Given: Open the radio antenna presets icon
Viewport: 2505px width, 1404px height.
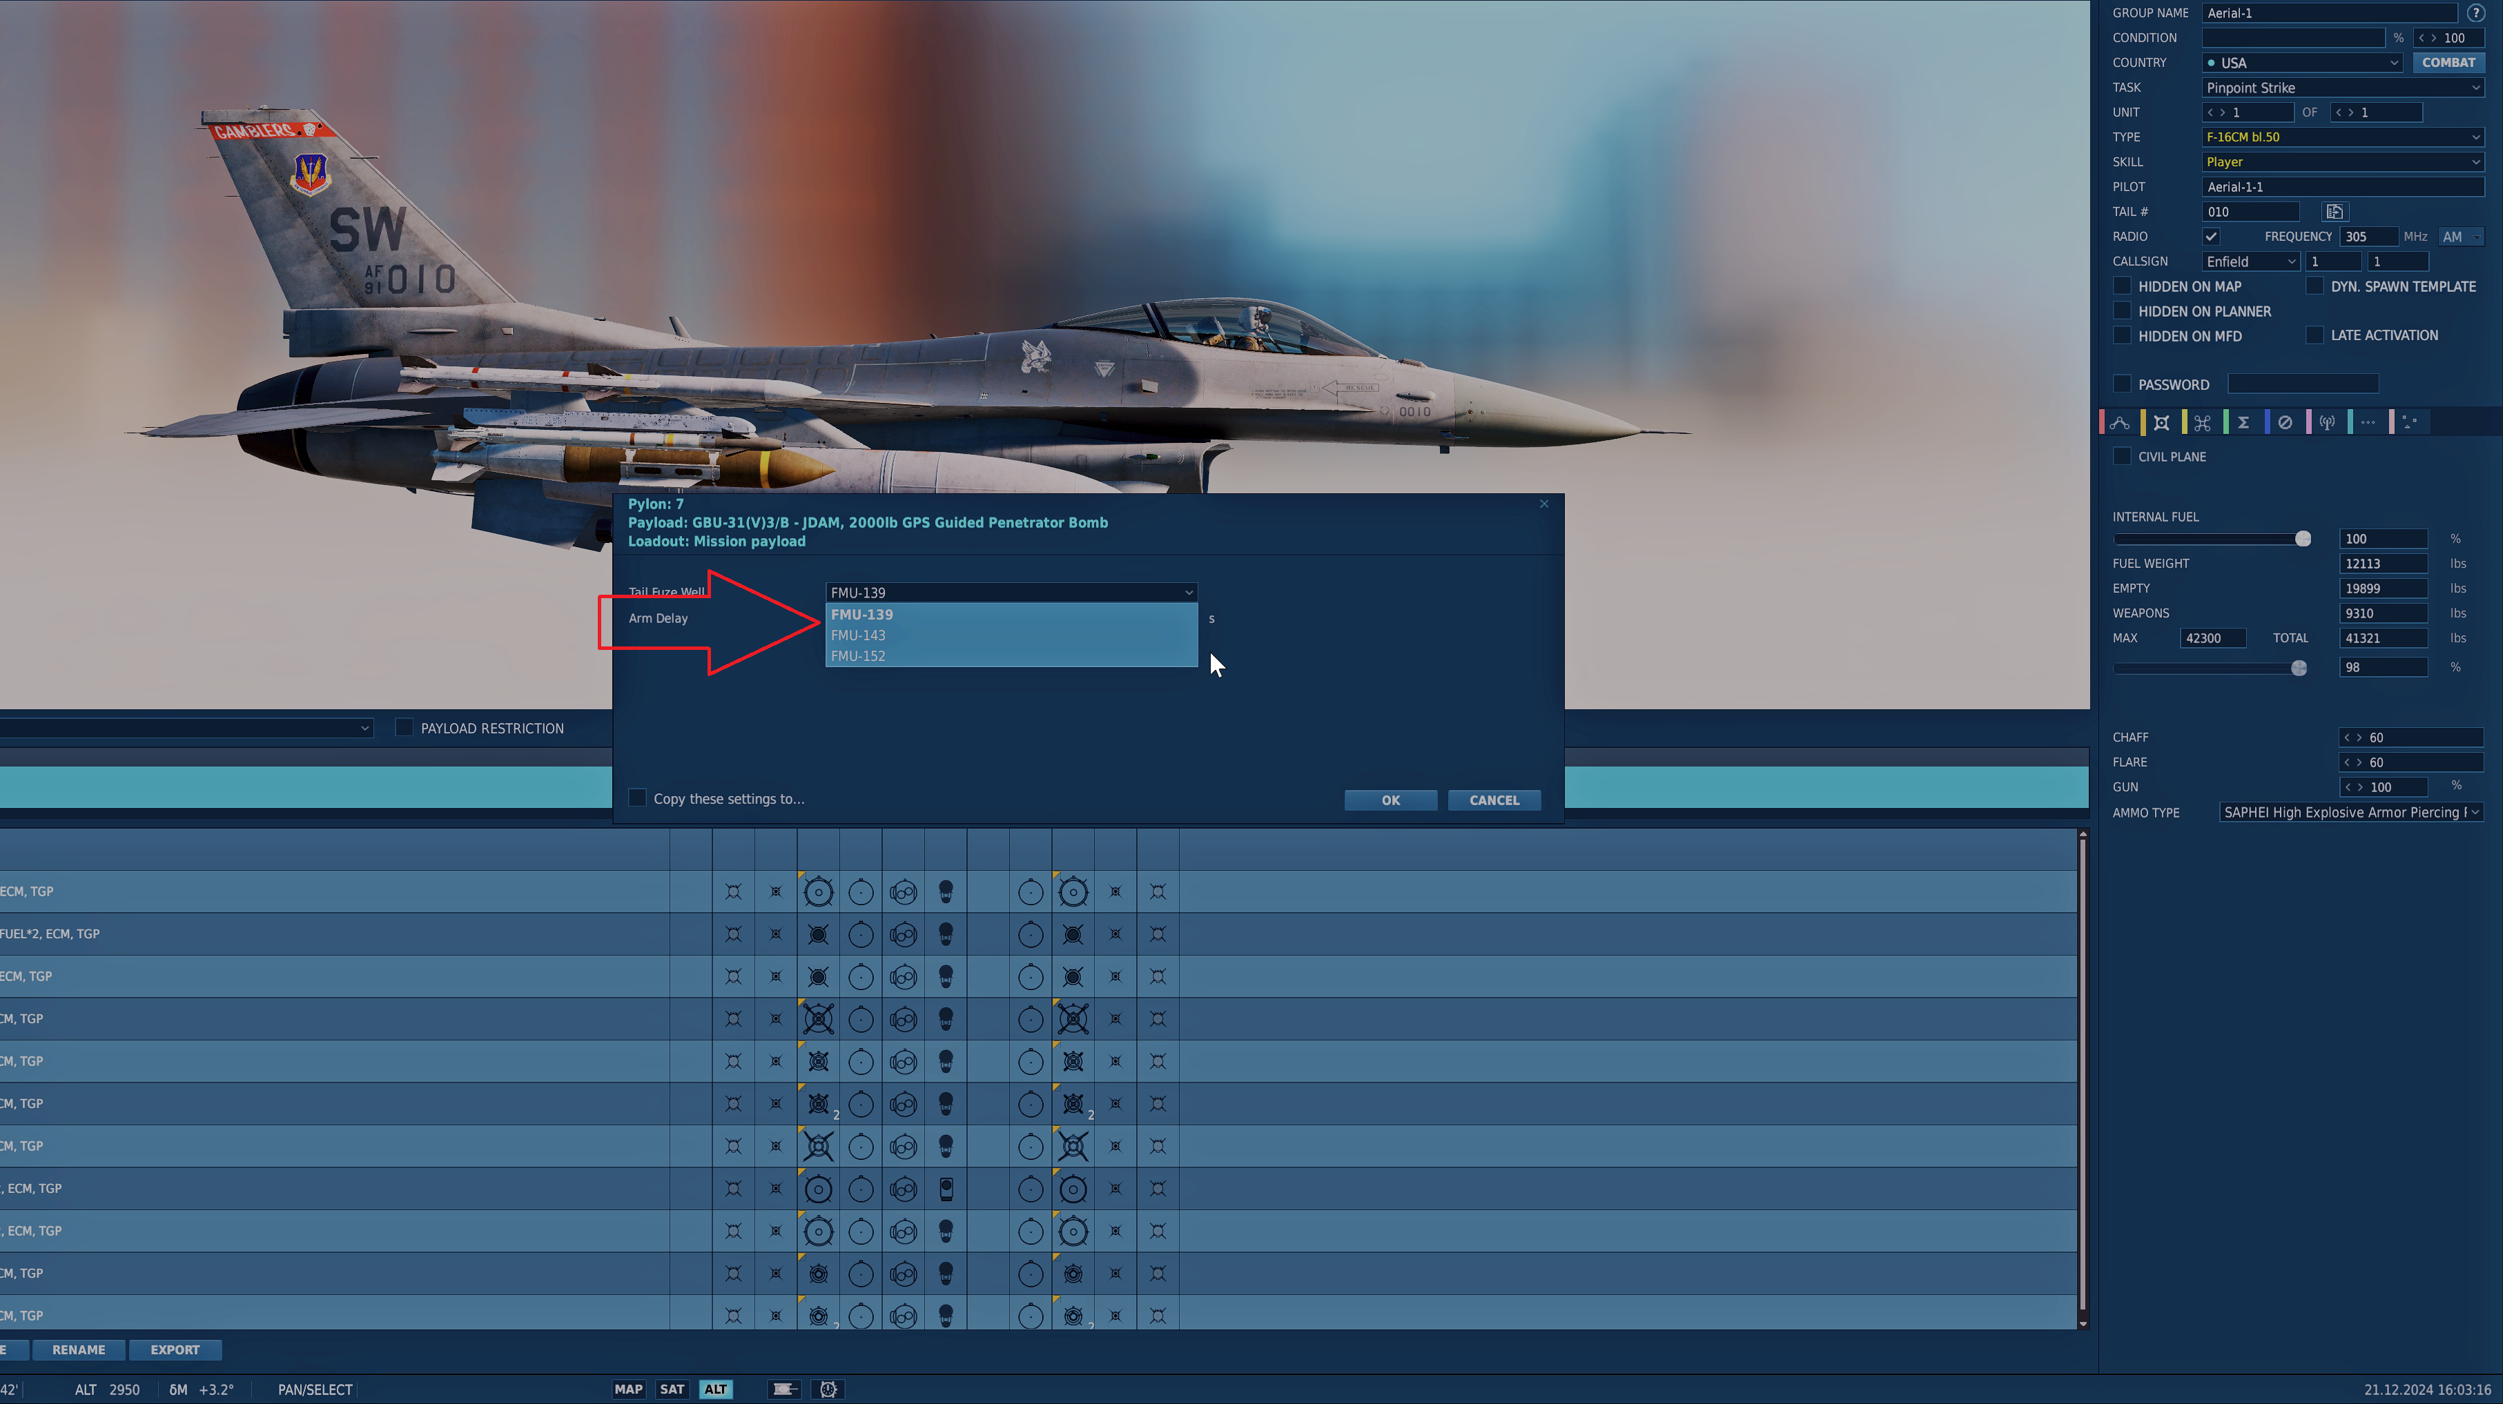Looking at the screenshot, I should 2327,423.
